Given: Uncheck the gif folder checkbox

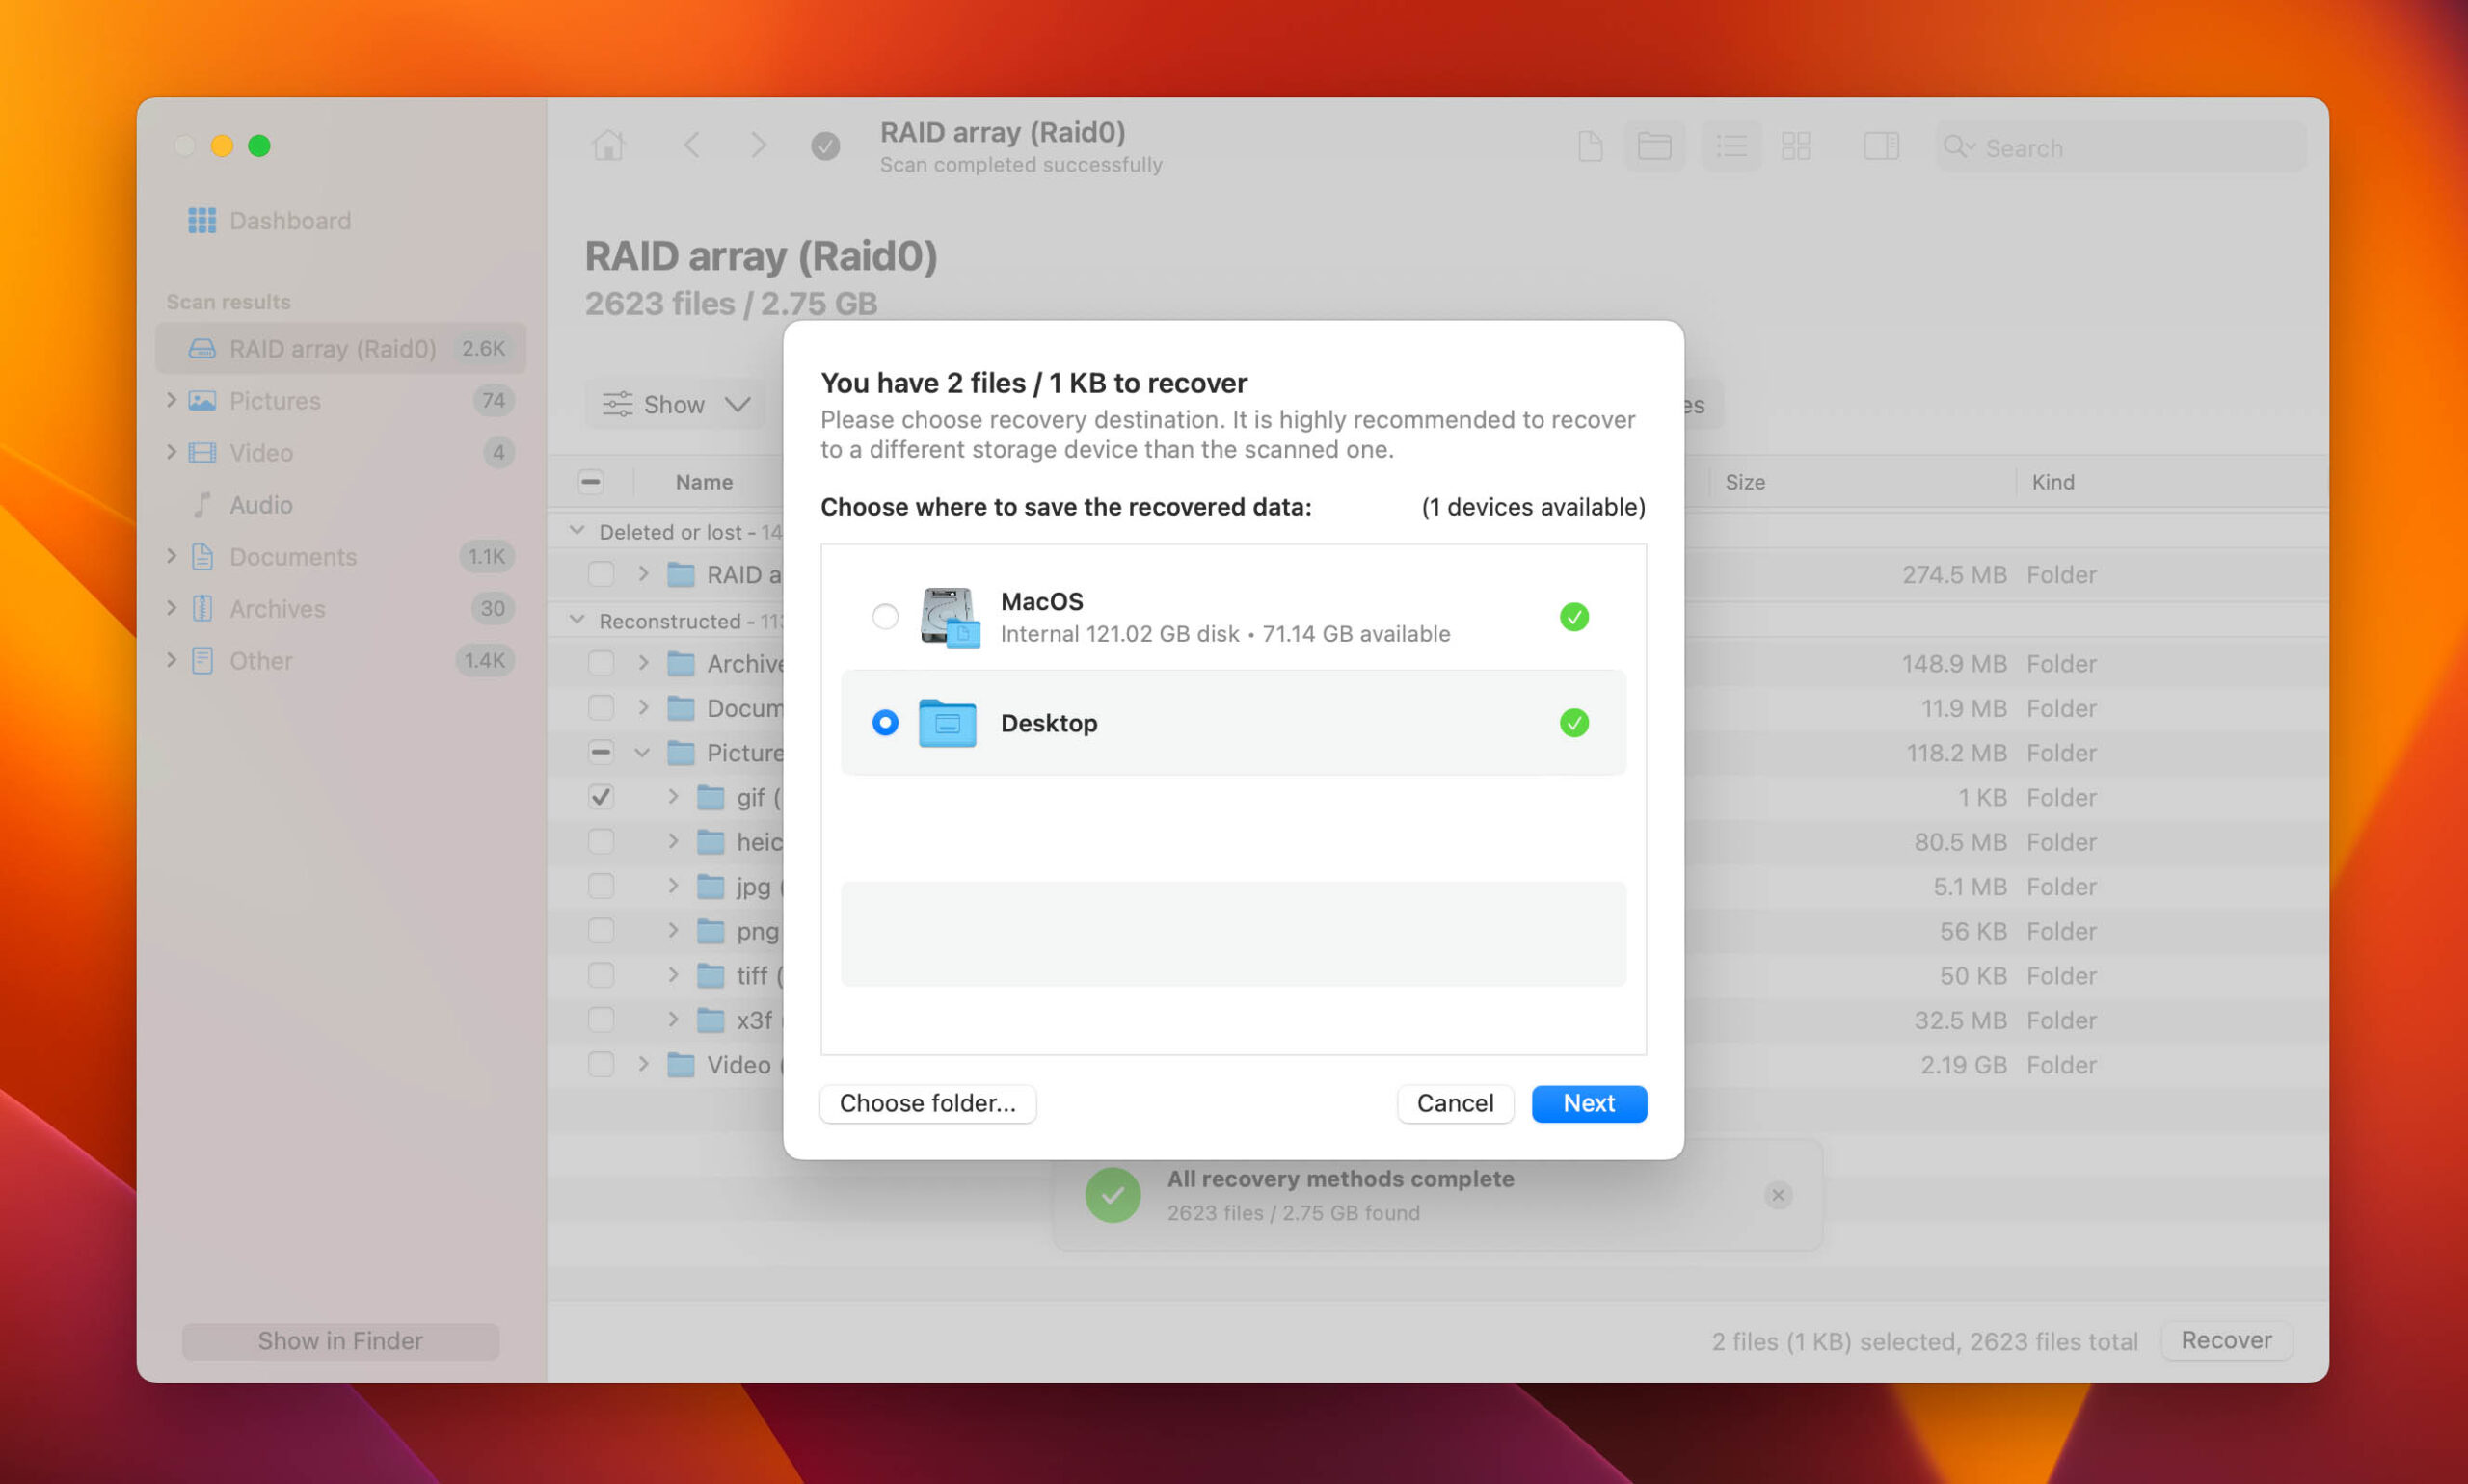Looking at the screenshot, I should [601, 798].
